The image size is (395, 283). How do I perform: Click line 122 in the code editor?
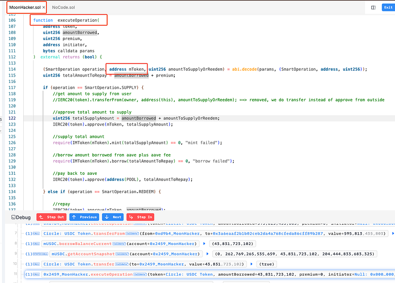tap(148, 119)
